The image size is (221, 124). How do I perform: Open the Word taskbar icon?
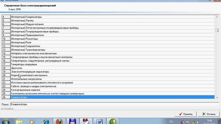pos(99,121)
